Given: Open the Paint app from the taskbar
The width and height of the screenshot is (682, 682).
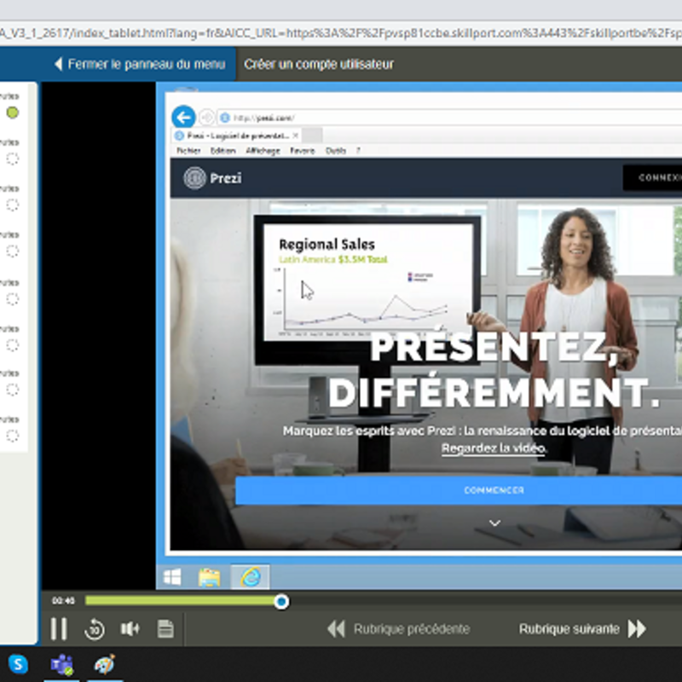Looking at the screenshot, I should (104, 665).
